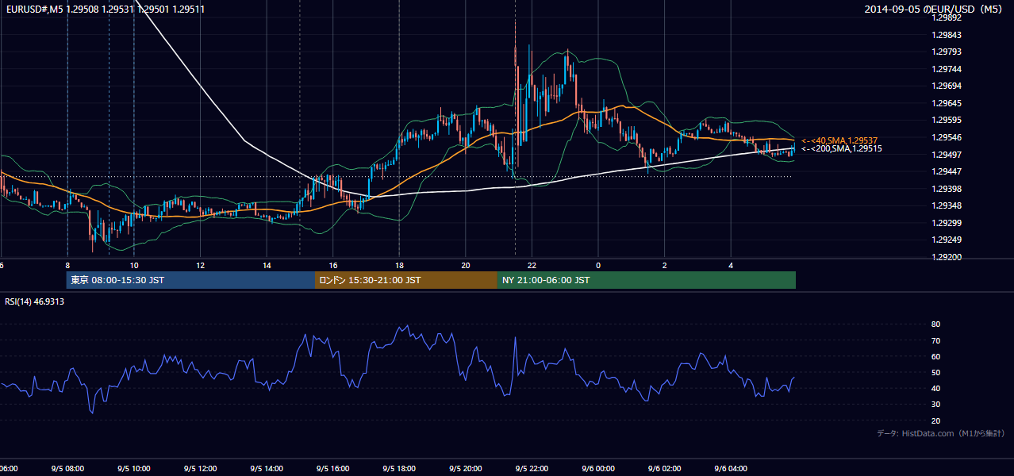
Task: Click the 9/6 00:00 date axis label
Action: pyautogui.click(x=598, y=468)
